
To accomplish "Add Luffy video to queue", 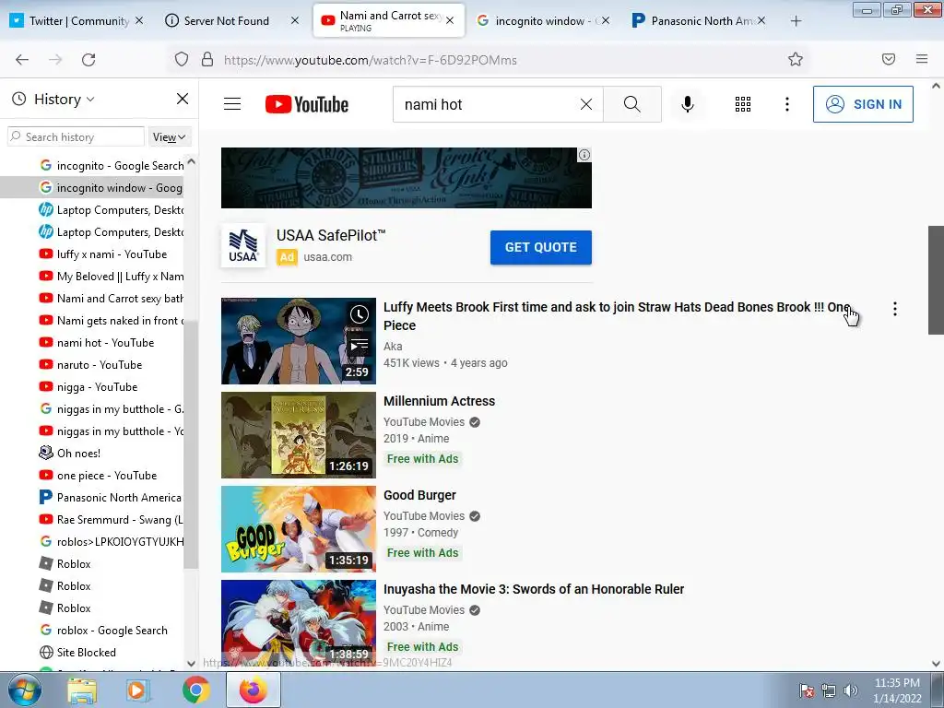I will click(x=360, y=345).
